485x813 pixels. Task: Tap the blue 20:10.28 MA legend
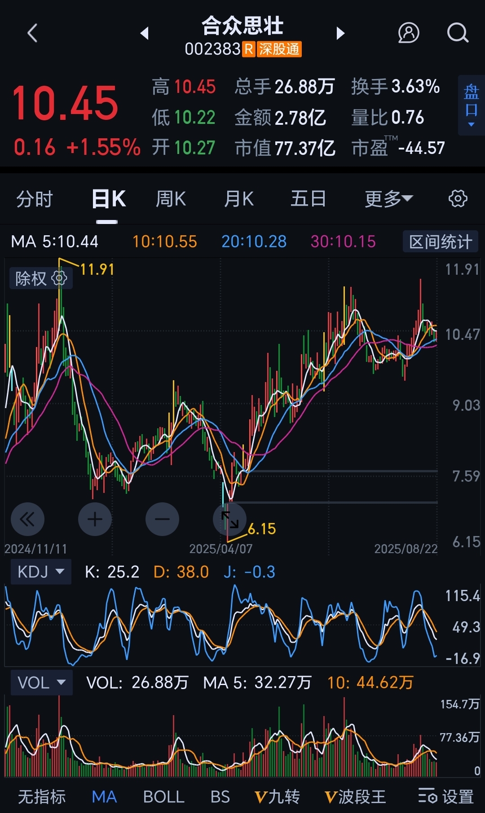tap(254, 242)
